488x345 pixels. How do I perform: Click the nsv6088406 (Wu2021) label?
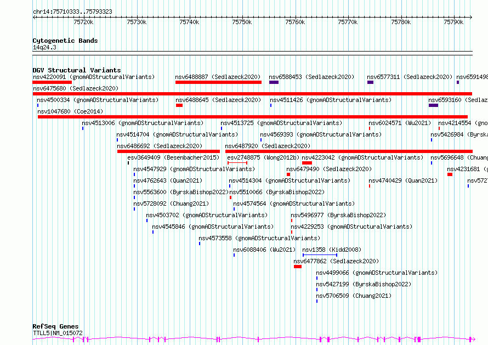[x=264, y=250]
